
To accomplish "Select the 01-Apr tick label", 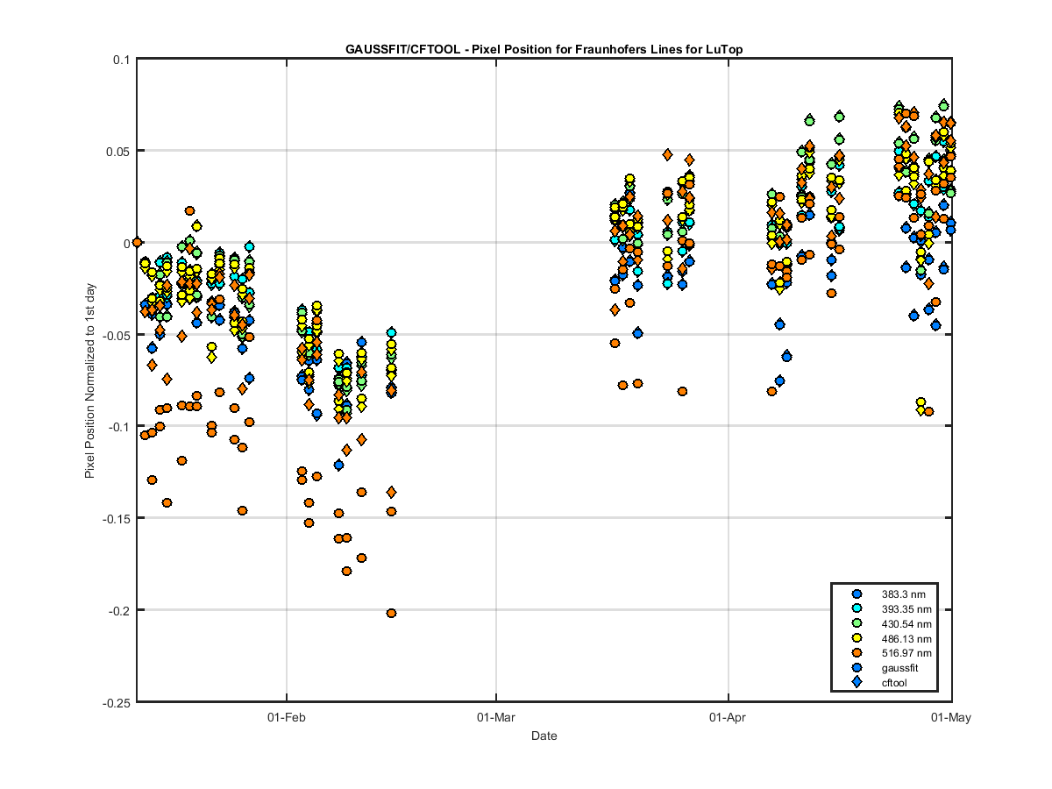I will pos(729,717).
